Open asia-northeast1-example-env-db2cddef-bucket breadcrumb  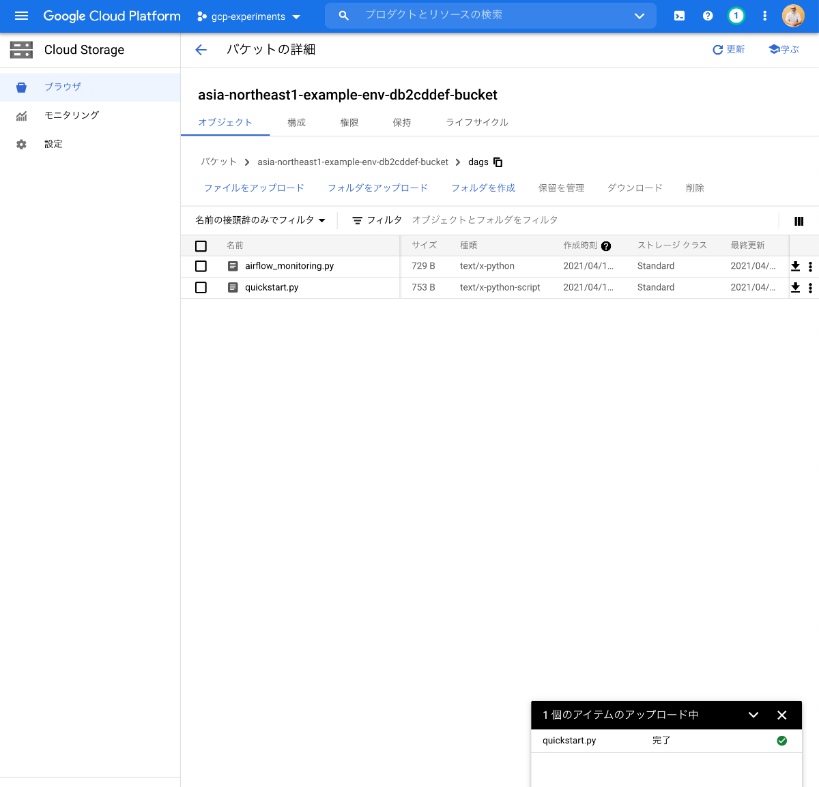(x=353, y=162)
